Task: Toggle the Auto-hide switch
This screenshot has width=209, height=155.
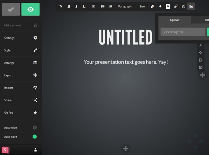Action: click(34, 128)
